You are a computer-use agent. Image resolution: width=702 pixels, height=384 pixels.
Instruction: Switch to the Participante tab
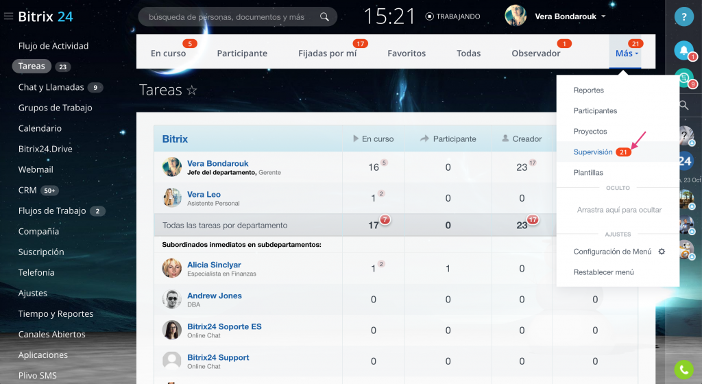(x=242, y=53)
